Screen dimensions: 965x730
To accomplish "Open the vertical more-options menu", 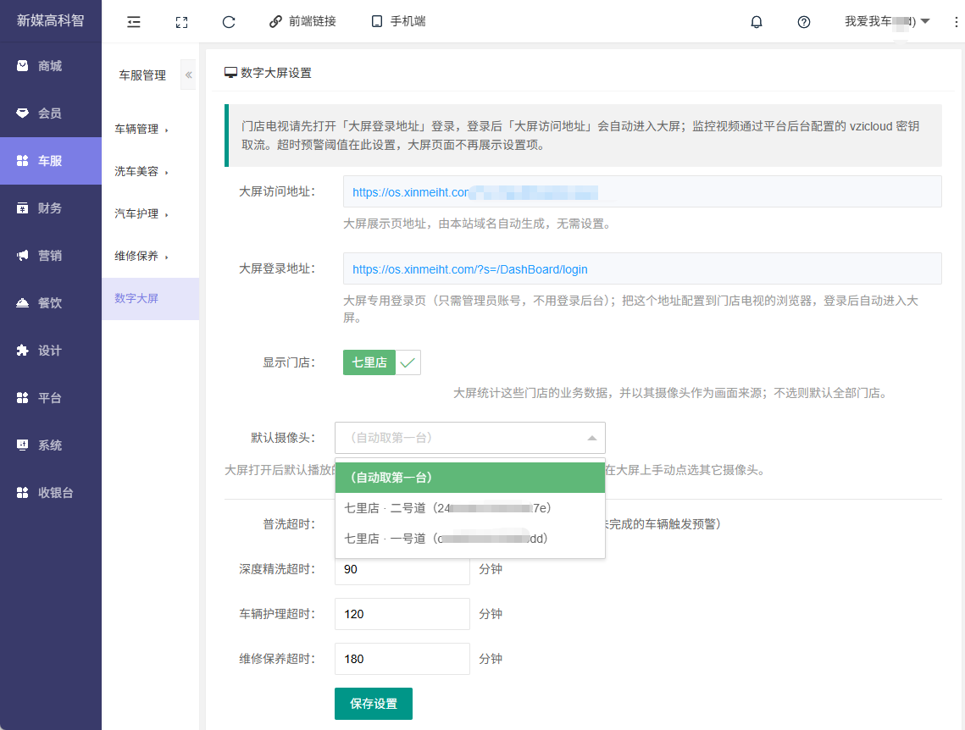I will coord(956,22).
